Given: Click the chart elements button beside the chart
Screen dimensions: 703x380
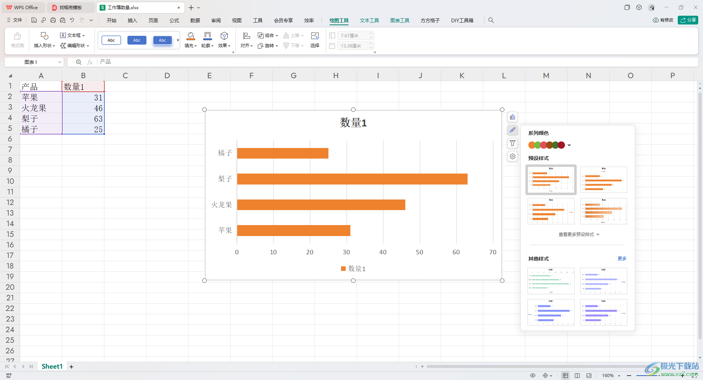Looking at the screenshot, I should [x=513, y=117].
